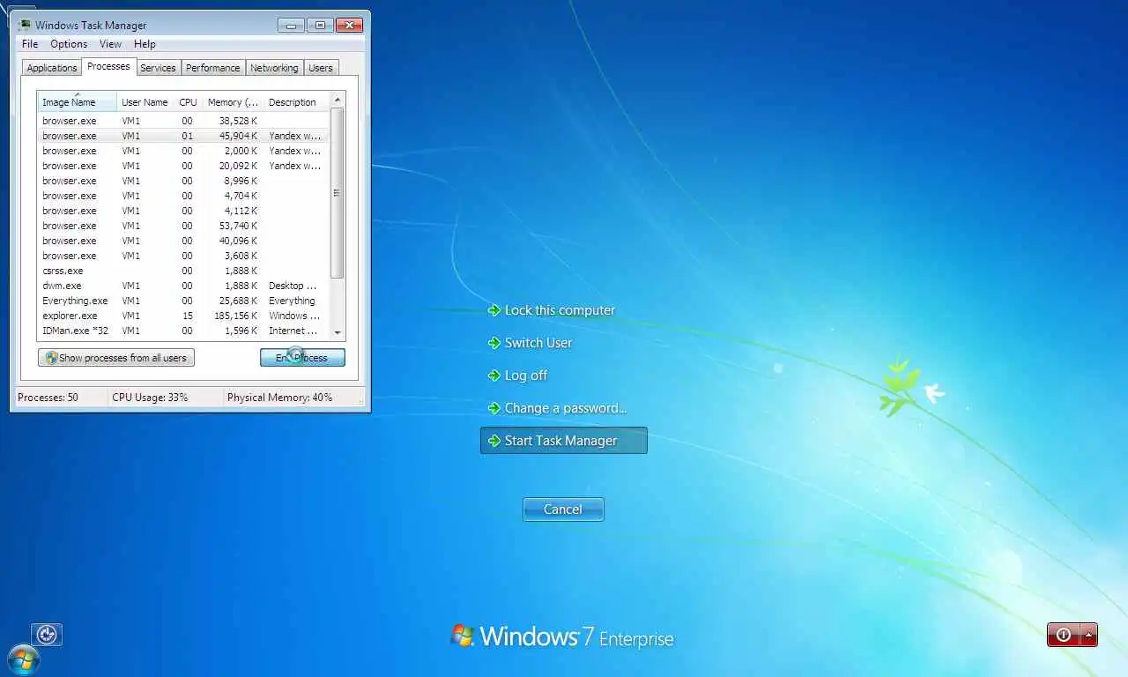Select the explorer.exe process row
The width and height of the screenshot is (1128, 677).
pyautogui.click(x=183, y=316)
